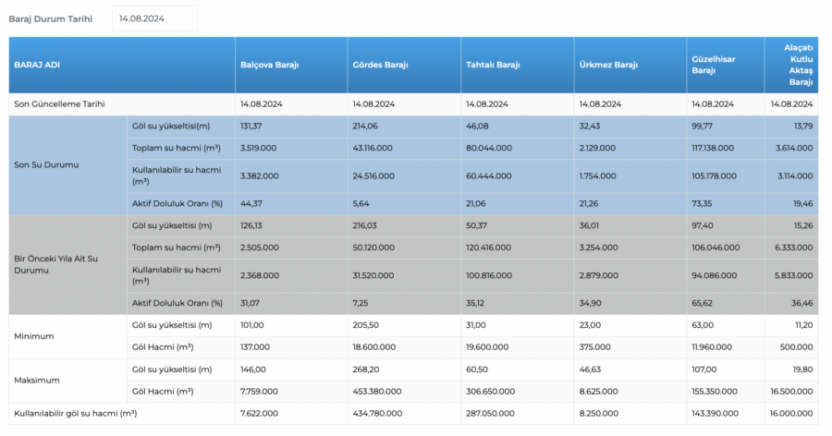Click usable volume cell 1.754.000

click(597, 176)
